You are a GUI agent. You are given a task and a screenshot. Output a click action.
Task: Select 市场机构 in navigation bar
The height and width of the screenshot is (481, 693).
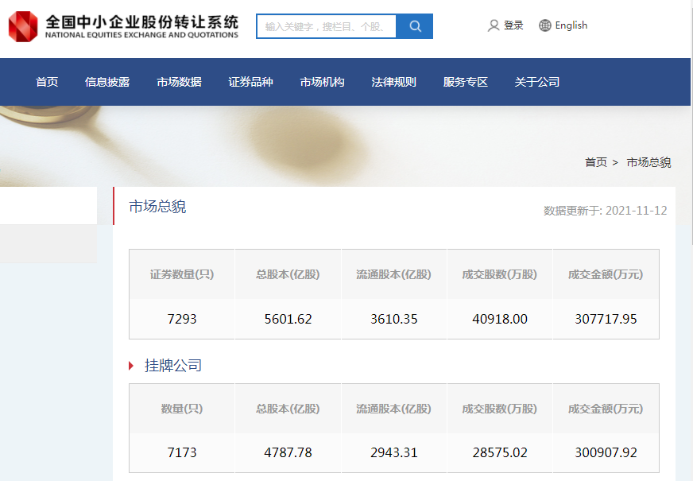(322, 82)
